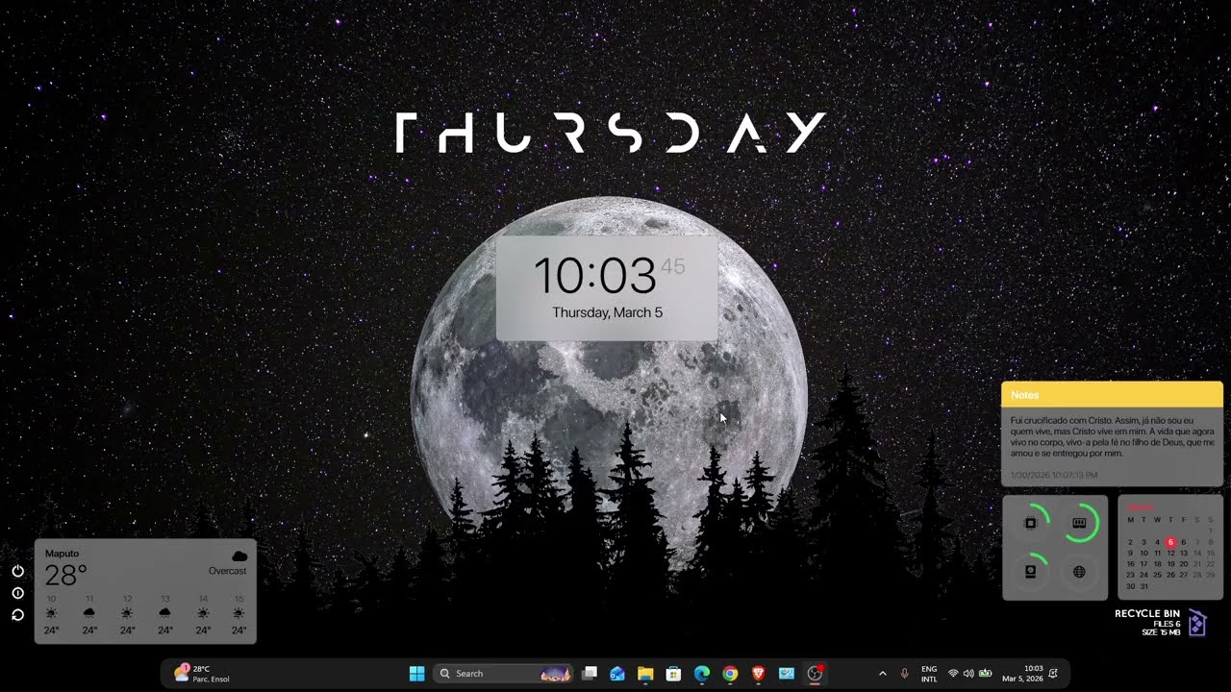1231x692 pixels.
Task: Open Microsoft Store from the taskbar
Action: point(673,674)
